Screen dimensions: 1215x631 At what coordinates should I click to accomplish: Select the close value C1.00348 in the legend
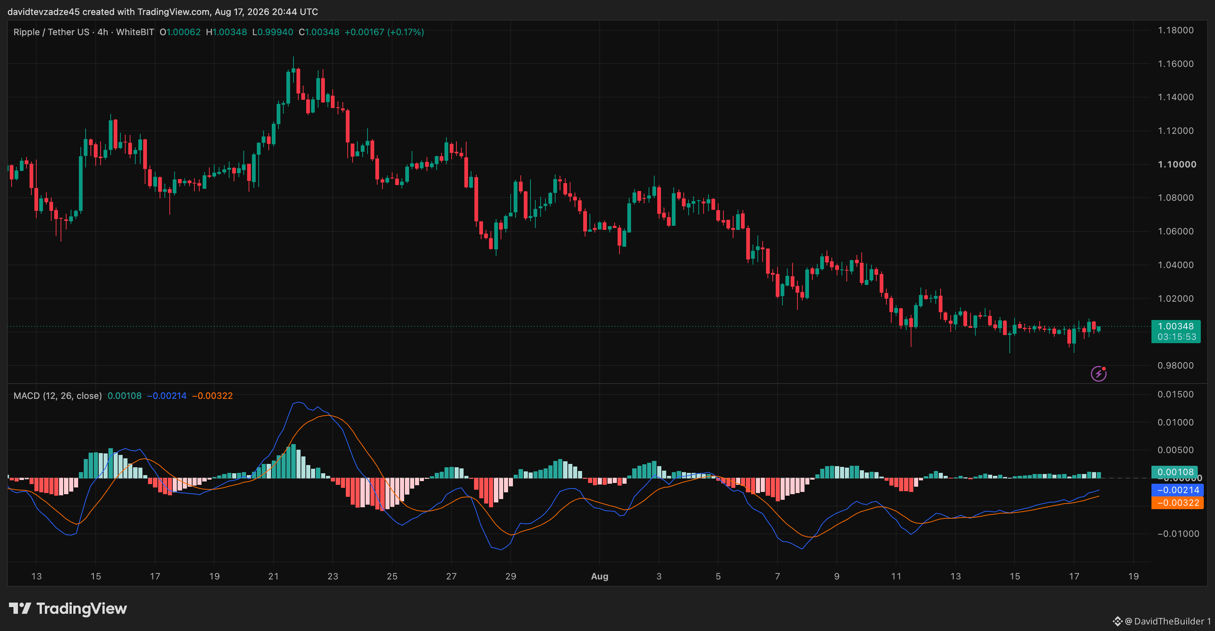(319, 32)
